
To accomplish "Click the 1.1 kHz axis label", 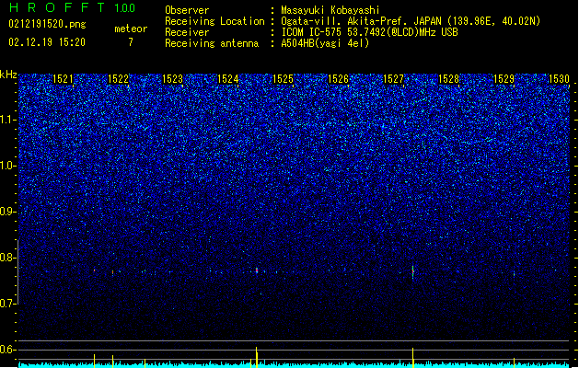I will tap(8, 120).
